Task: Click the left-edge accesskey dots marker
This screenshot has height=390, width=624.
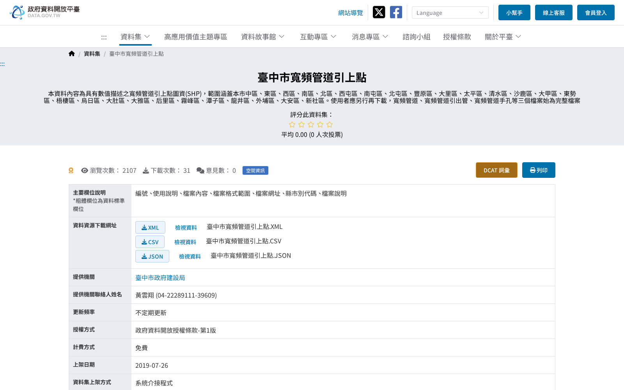Action: click(x=2, y=64)
